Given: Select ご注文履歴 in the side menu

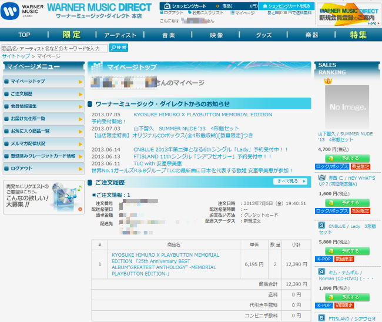Looking at the screenshot, I should click(43, 94).
